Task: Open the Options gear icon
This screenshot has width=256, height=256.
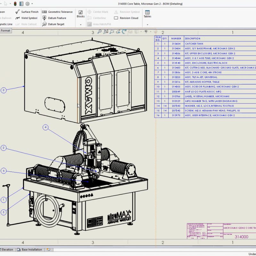Action: [x=28, y=4]
